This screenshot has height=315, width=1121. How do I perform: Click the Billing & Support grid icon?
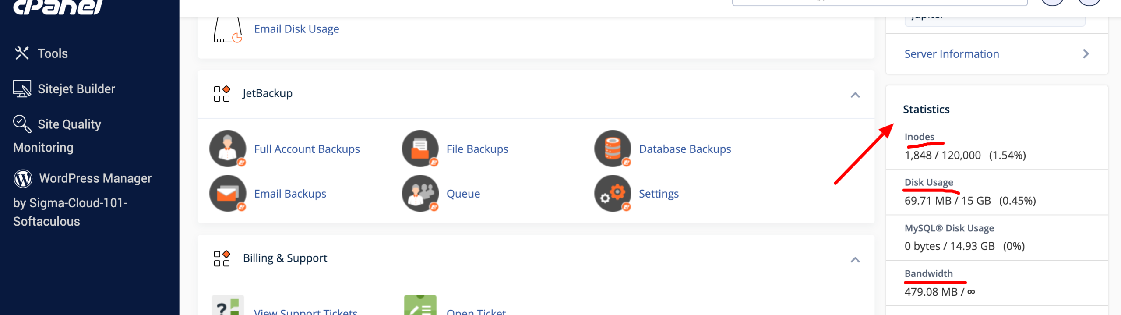tap(222, 258)
